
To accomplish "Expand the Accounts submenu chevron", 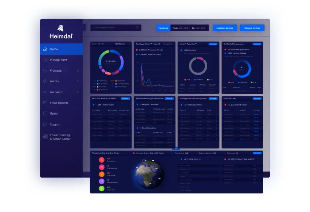I will point(78,92).
